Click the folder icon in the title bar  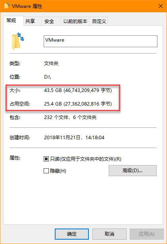(x=7, y=6)
